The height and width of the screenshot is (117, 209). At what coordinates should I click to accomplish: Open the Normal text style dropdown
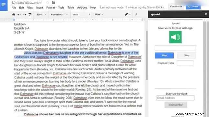(x=59, y=15)
